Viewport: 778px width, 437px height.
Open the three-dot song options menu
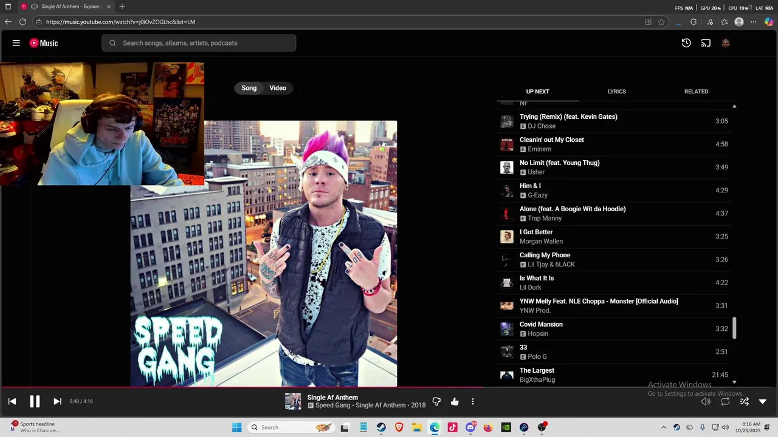(x=473, y=402)
